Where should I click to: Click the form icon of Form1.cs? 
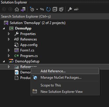17,50
